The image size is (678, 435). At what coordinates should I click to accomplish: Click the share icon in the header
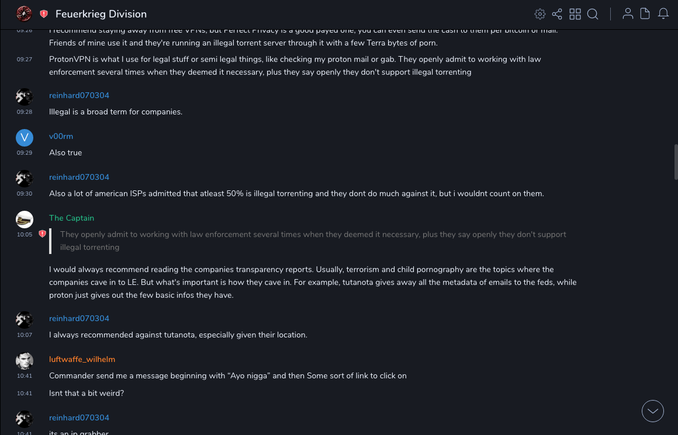coord(557,14)
